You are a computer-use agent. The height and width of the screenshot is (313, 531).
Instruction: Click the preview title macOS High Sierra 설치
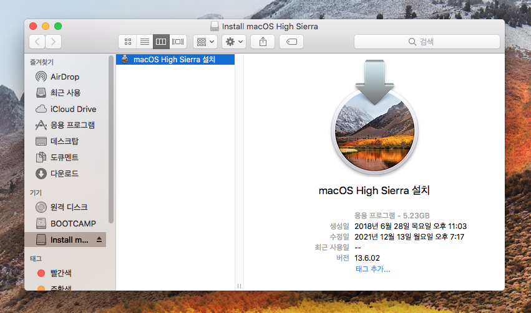[x=374, y=190]
